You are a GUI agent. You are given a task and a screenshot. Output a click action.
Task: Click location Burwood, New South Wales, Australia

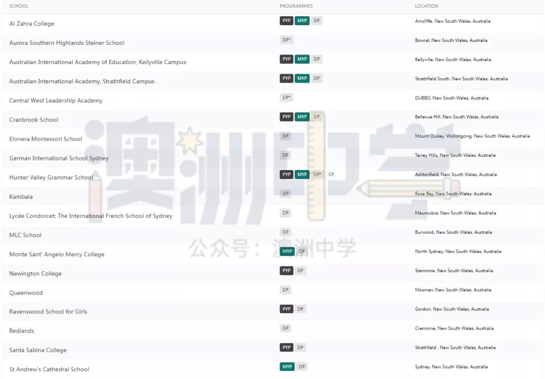pos(453,232)
